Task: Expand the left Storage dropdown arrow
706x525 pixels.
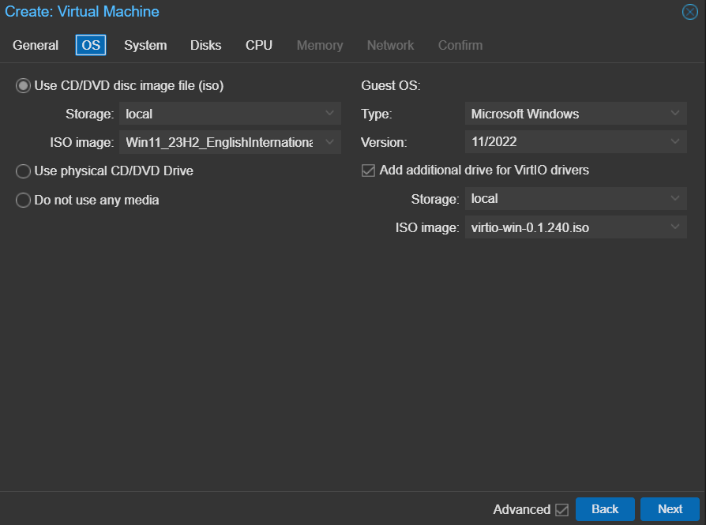Action: pos(329,114)
